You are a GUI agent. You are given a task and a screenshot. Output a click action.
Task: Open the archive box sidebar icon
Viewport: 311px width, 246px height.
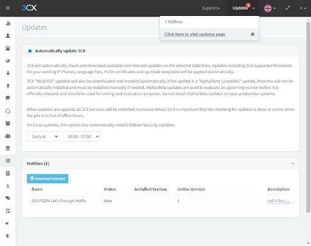point(8,174)
